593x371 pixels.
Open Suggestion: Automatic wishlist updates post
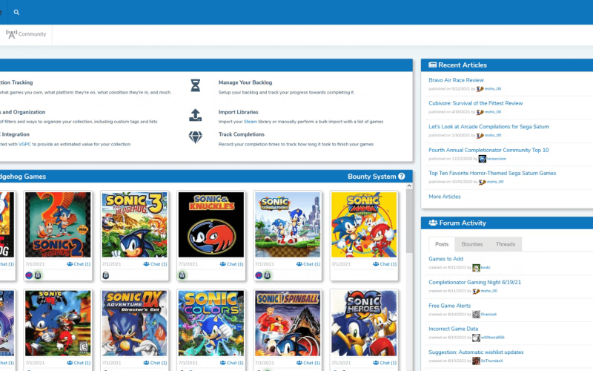476,352
